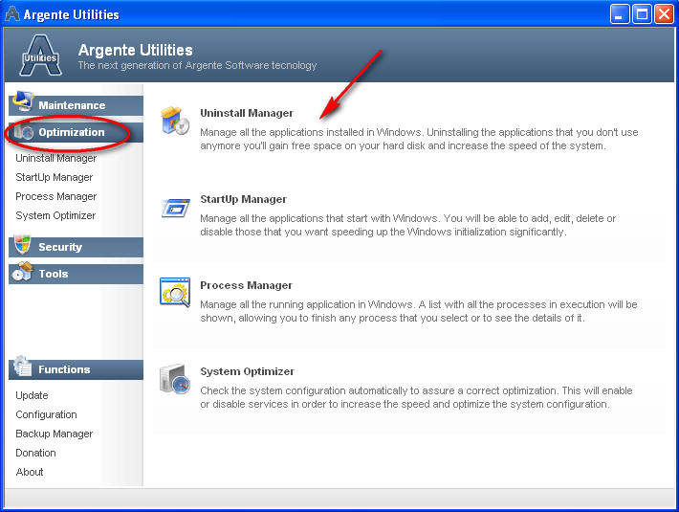Open the About link
Image resolution: width=679 pixels, height=512 pixels.
pos(30,472)
